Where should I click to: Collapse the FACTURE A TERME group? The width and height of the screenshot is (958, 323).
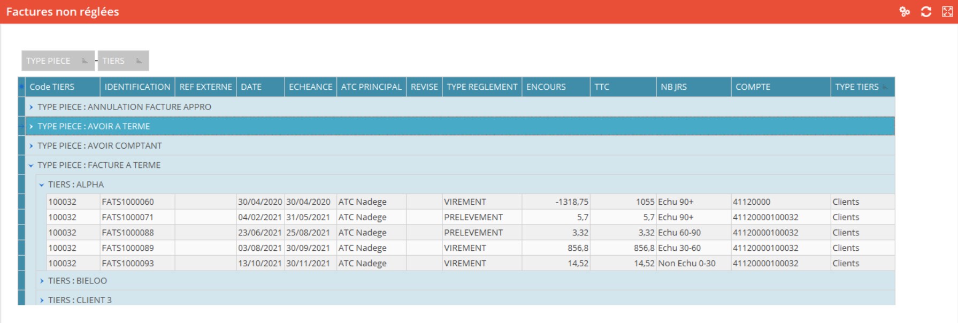[x=31, y=165]
